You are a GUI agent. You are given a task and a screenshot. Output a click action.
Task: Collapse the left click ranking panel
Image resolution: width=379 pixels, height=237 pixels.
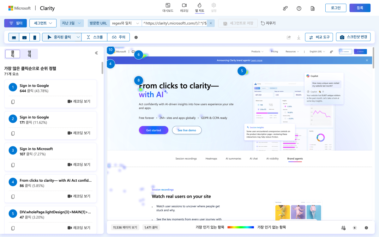pos(96,53)
